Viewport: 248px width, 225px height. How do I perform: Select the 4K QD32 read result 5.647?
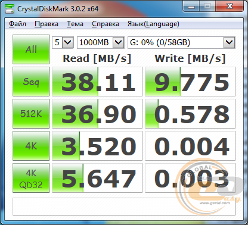coord(97,178)
